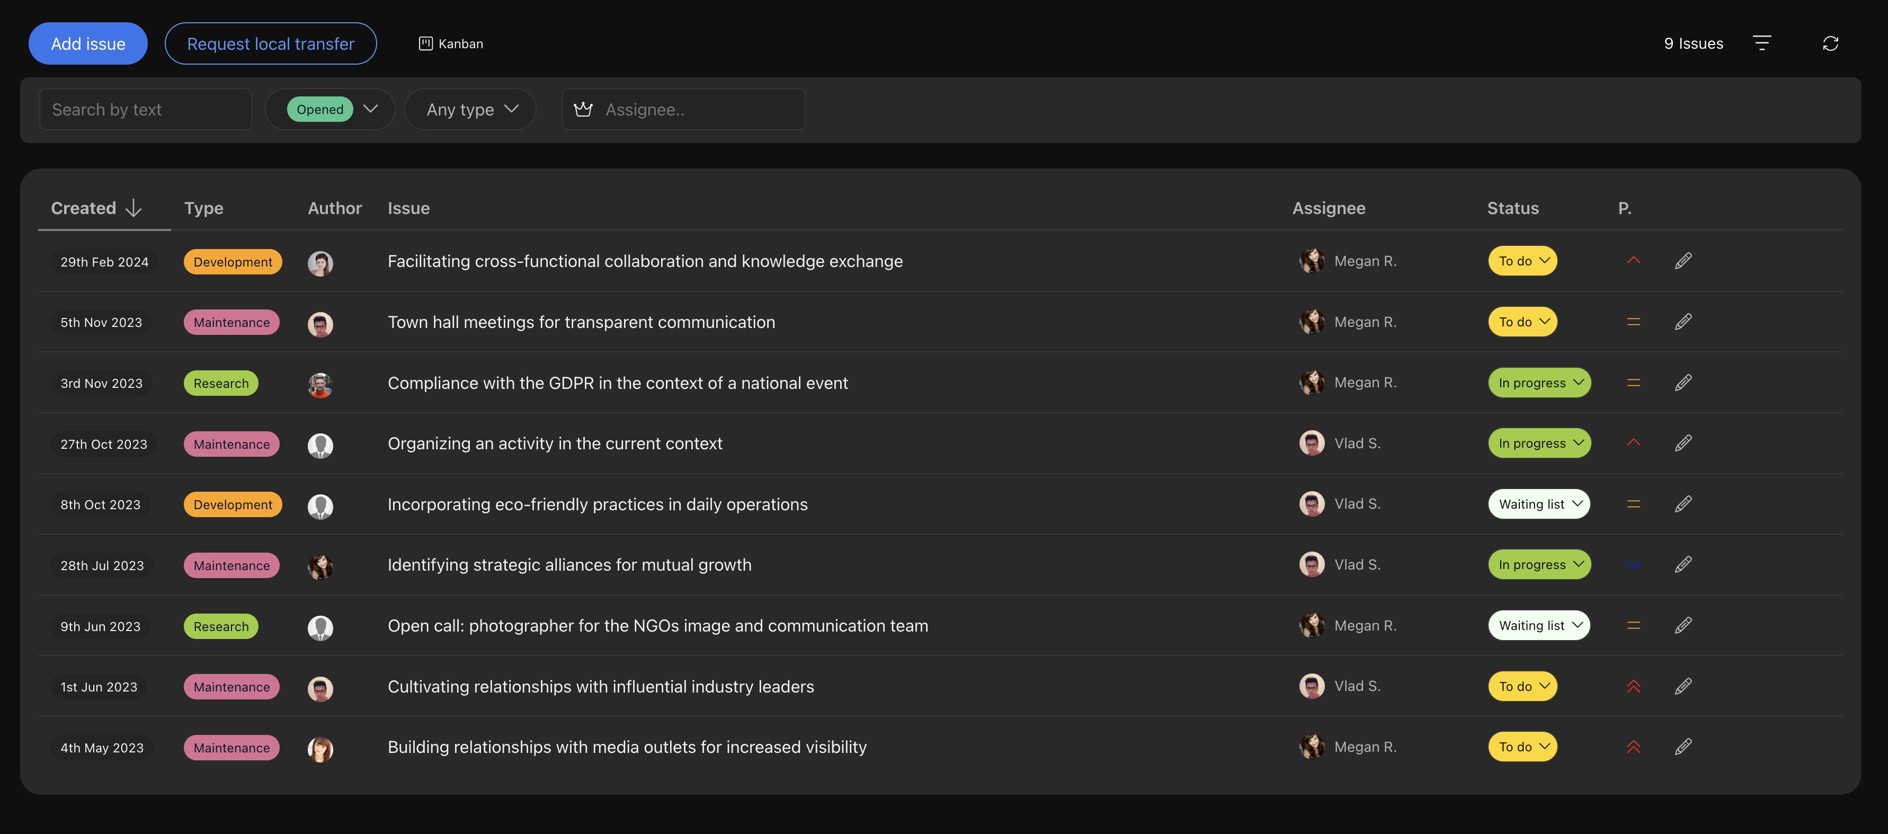Click the Add issue button
The image size is (1888, 834).
point(88,43)
